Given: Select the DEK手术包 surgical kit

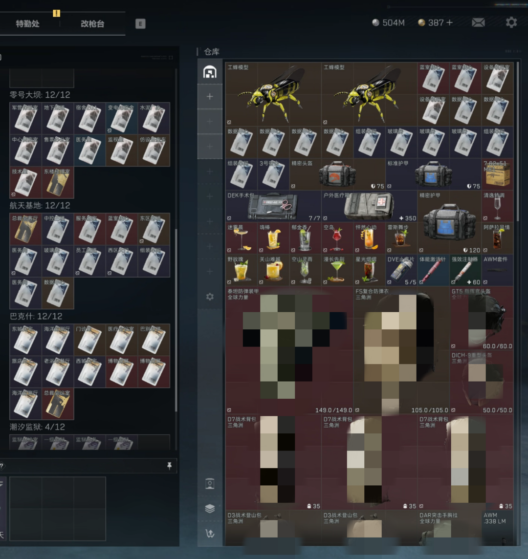Looking at the screenshot, I should click(273, 206).
